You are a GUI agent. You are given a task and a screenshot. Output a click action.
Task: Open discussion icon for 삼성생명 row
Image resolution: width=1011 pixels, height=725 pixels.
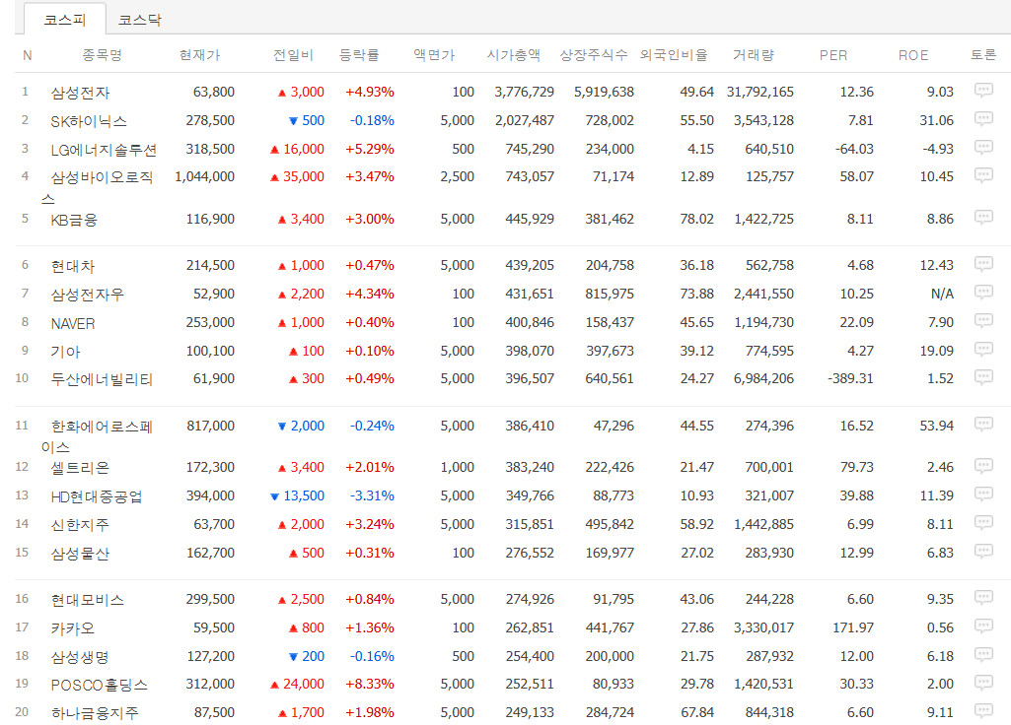pos(983,655)
